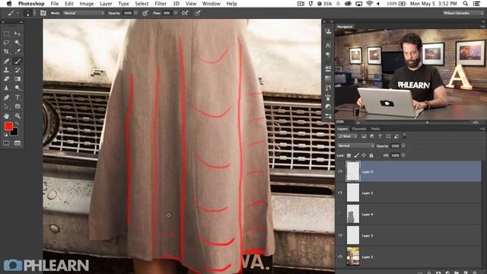
Task: Toggle lock position
Action: click(364, 155)
